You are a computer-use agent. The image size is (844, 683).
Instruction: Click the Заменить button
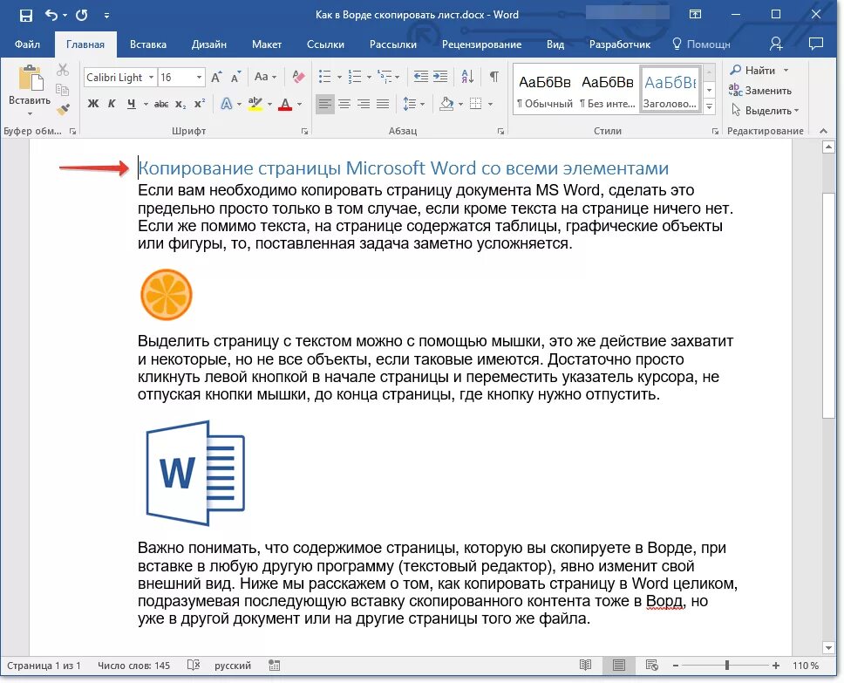[x=760, y=90]
